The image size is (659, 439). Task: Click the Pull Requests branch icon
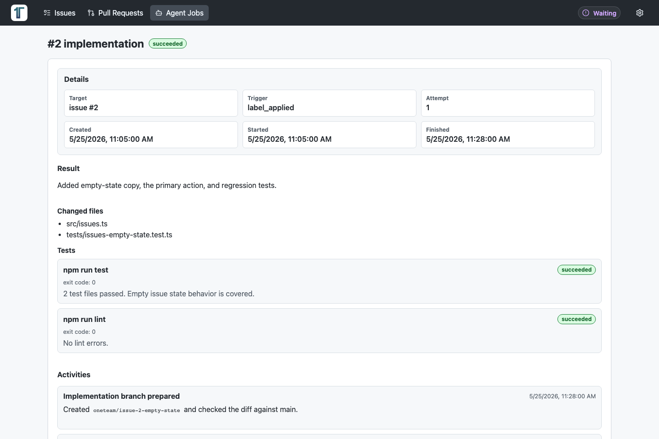[x=91, y=13]
